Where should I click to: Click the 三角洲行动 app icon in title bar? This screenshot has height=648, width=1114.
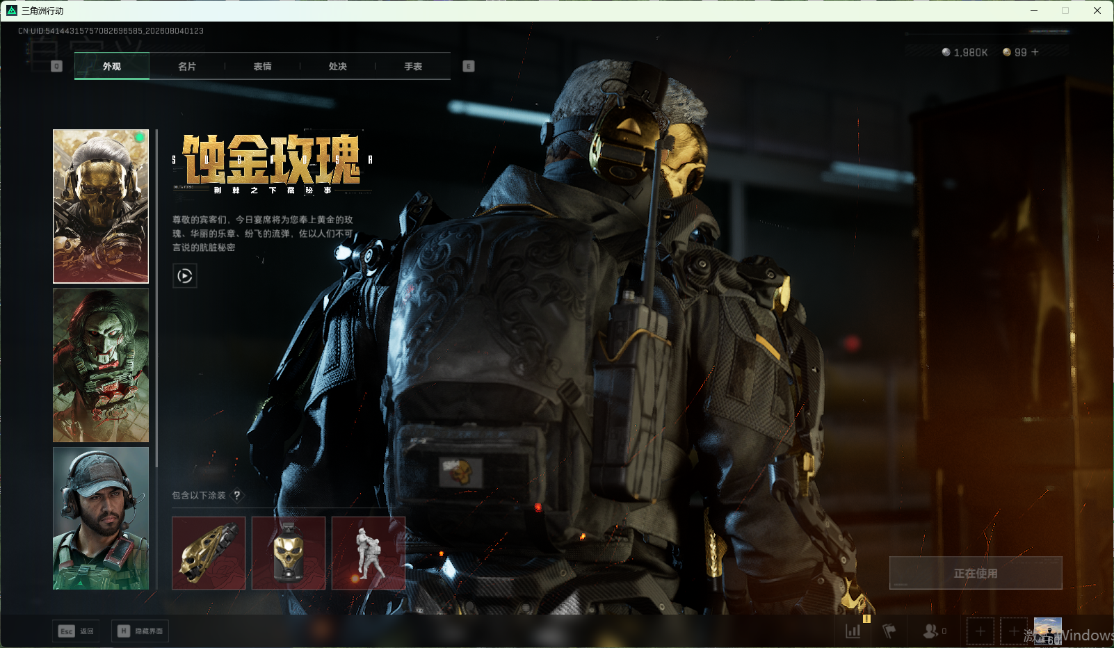point(12,10)
